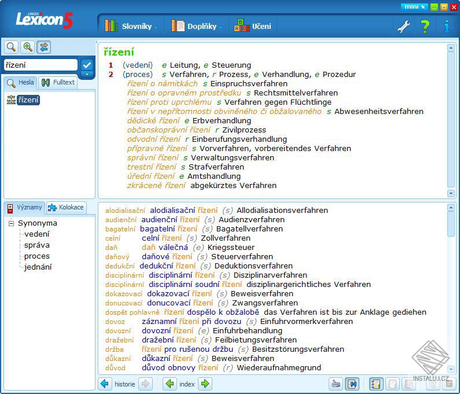Go back in historie with left arrow

105,384
